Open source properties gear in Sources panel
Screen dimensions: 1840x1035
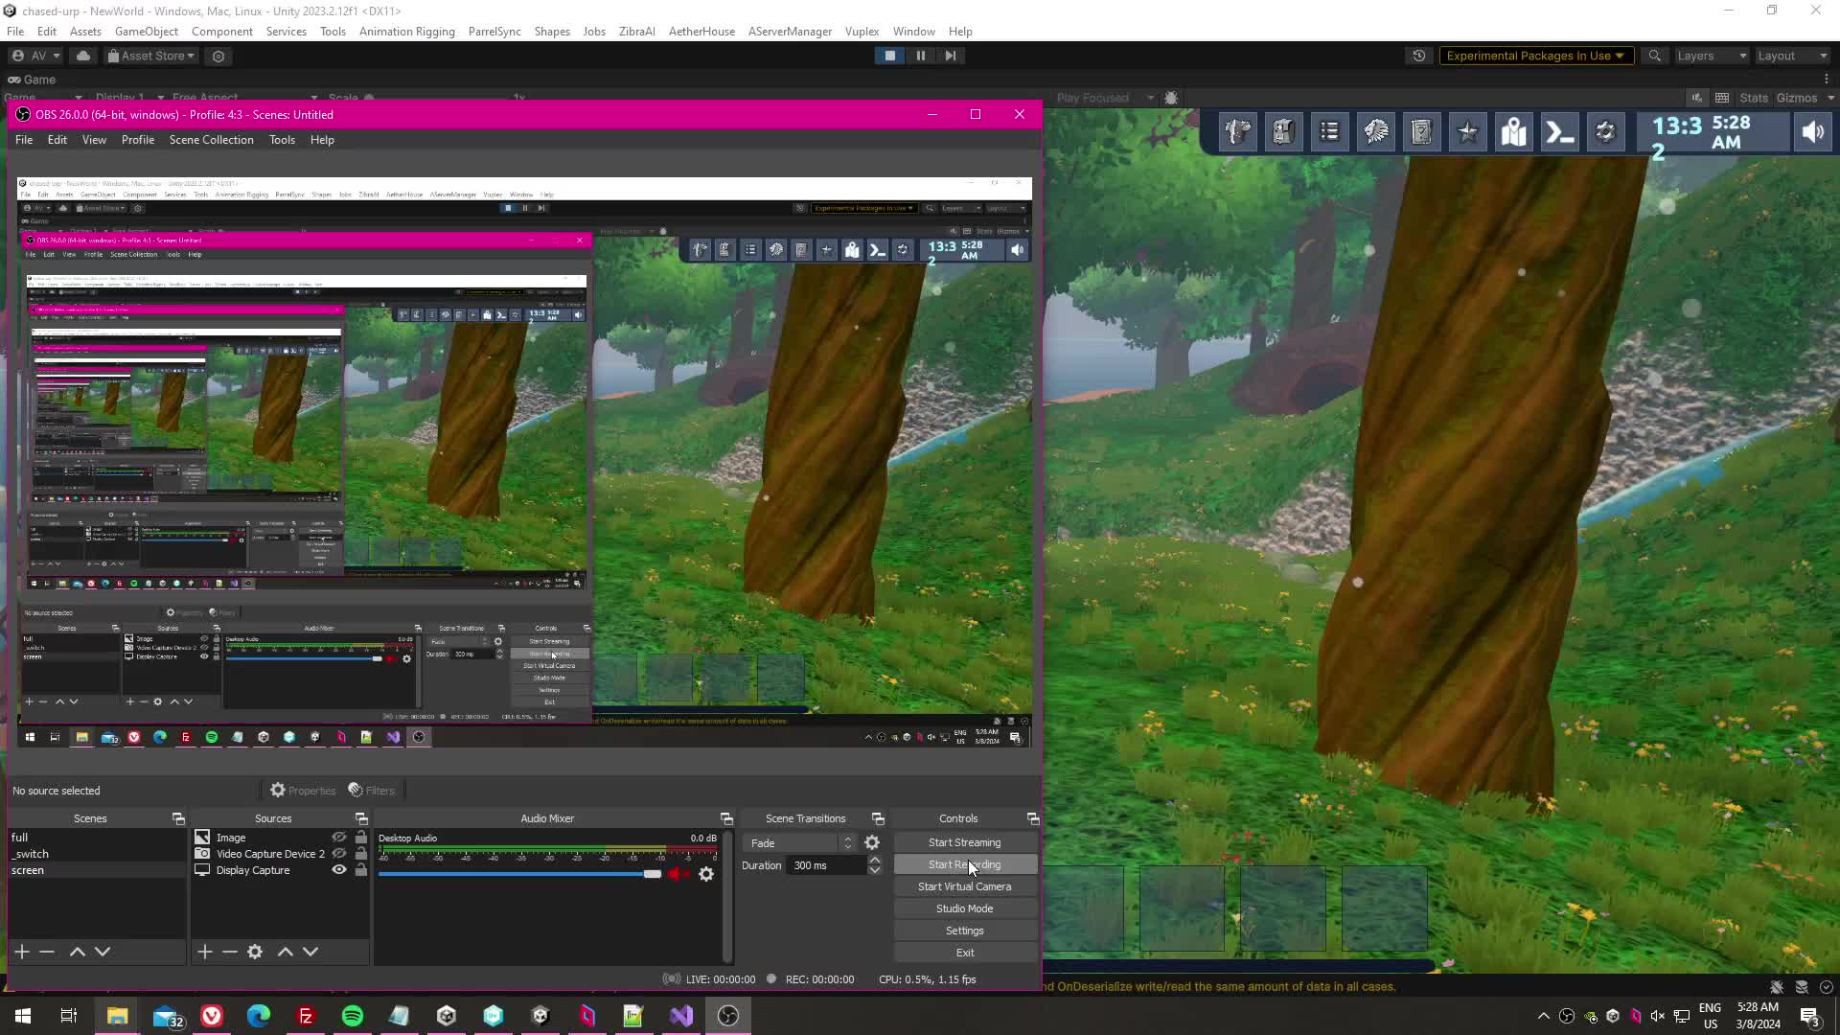255,952
